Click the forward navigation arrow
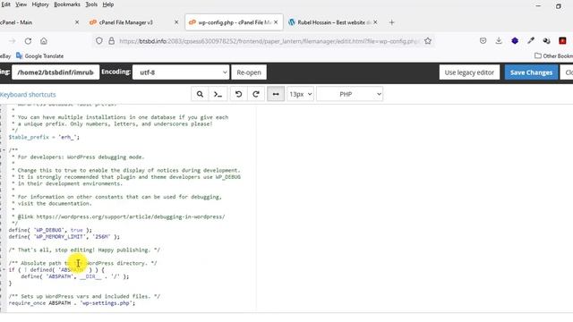The image size is (573, 322). click(x=13, y=41)
